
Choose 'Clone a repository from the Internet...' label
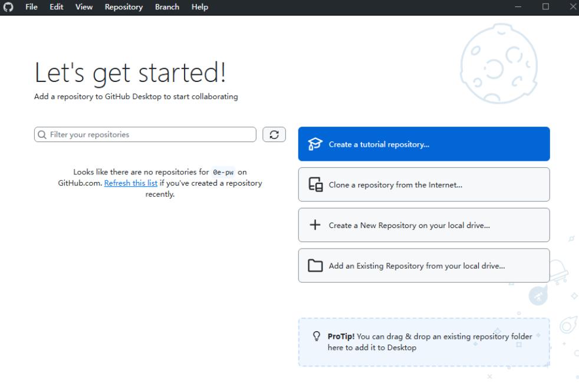click(x=395, y=185)
